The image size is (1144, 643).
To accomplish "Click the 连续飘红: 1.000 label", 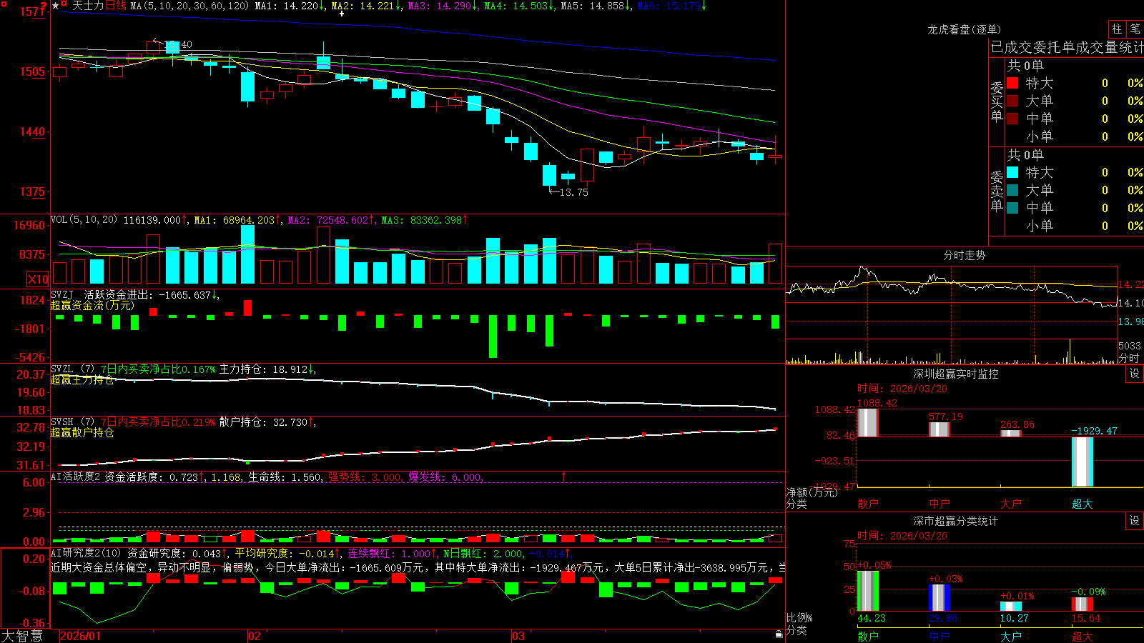I will coord(390,553).
